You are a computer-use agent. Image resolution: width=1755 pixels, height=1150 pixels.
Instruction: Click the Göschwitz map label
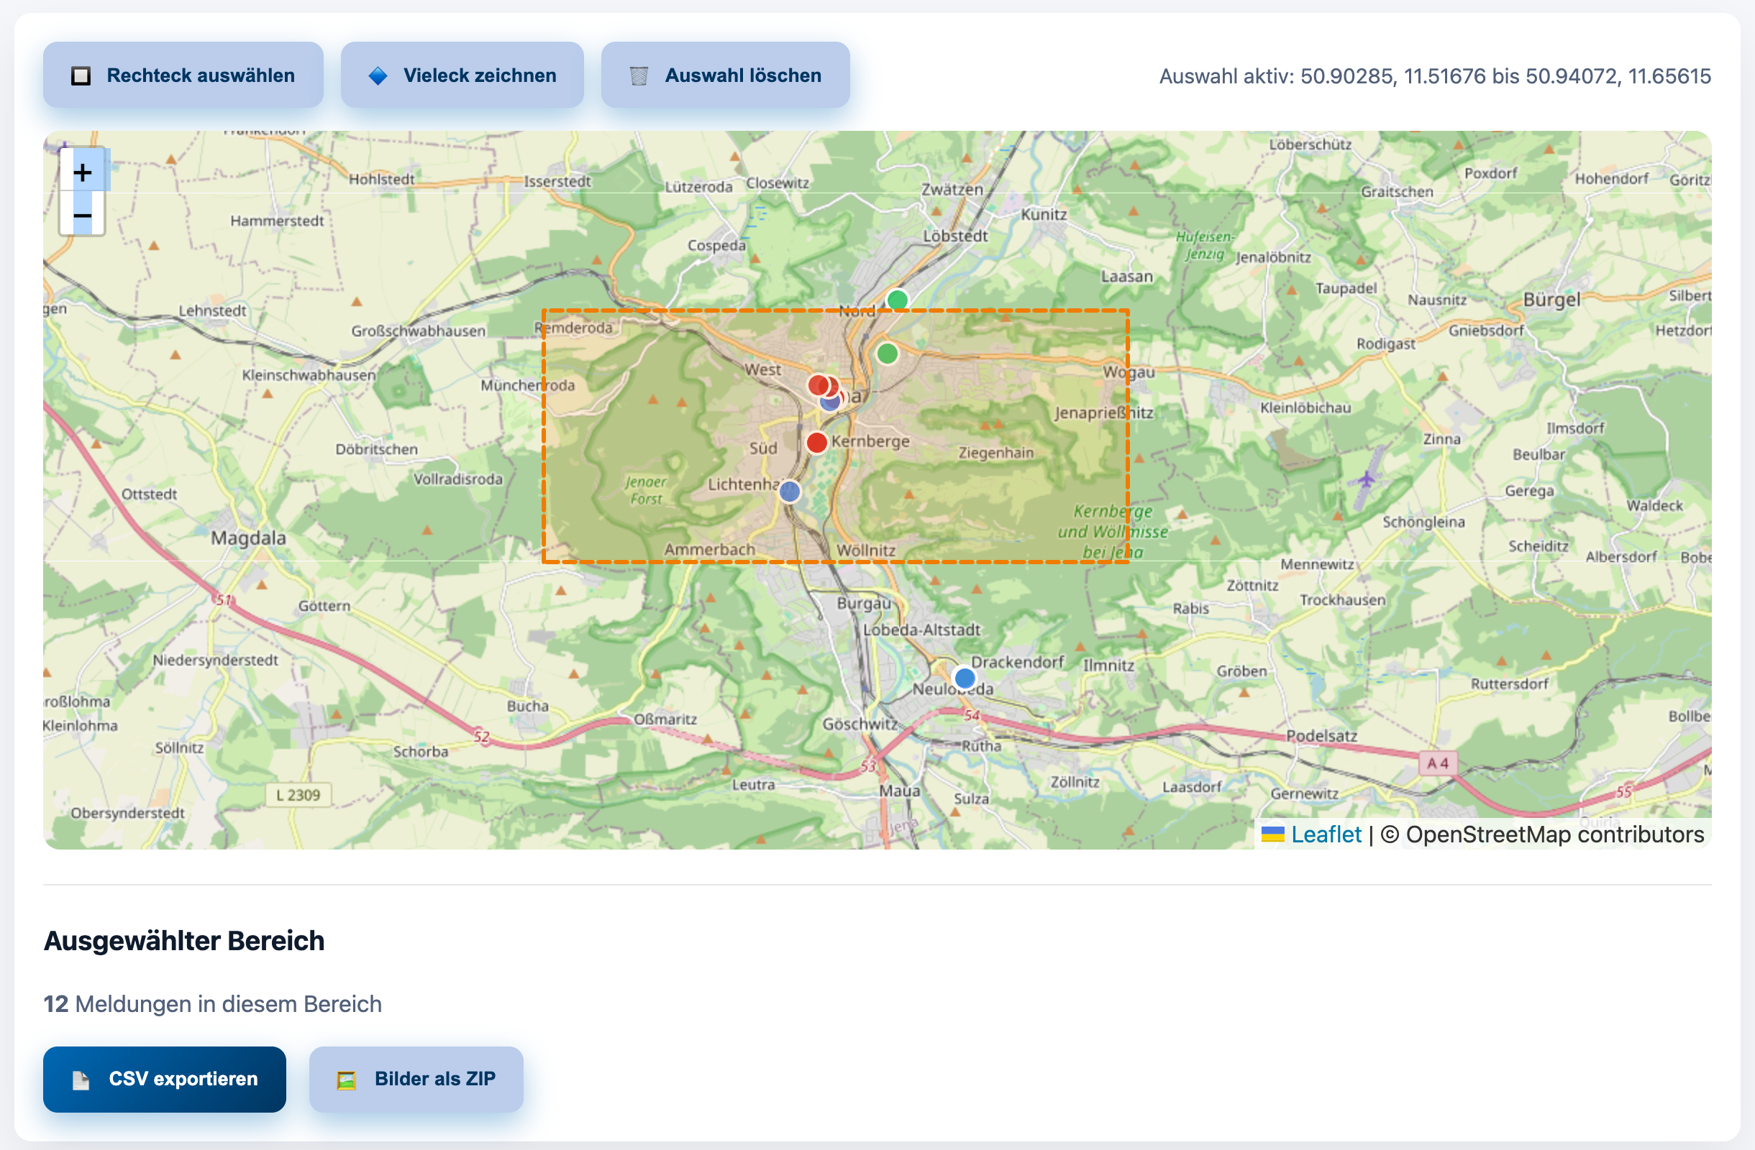860,724
